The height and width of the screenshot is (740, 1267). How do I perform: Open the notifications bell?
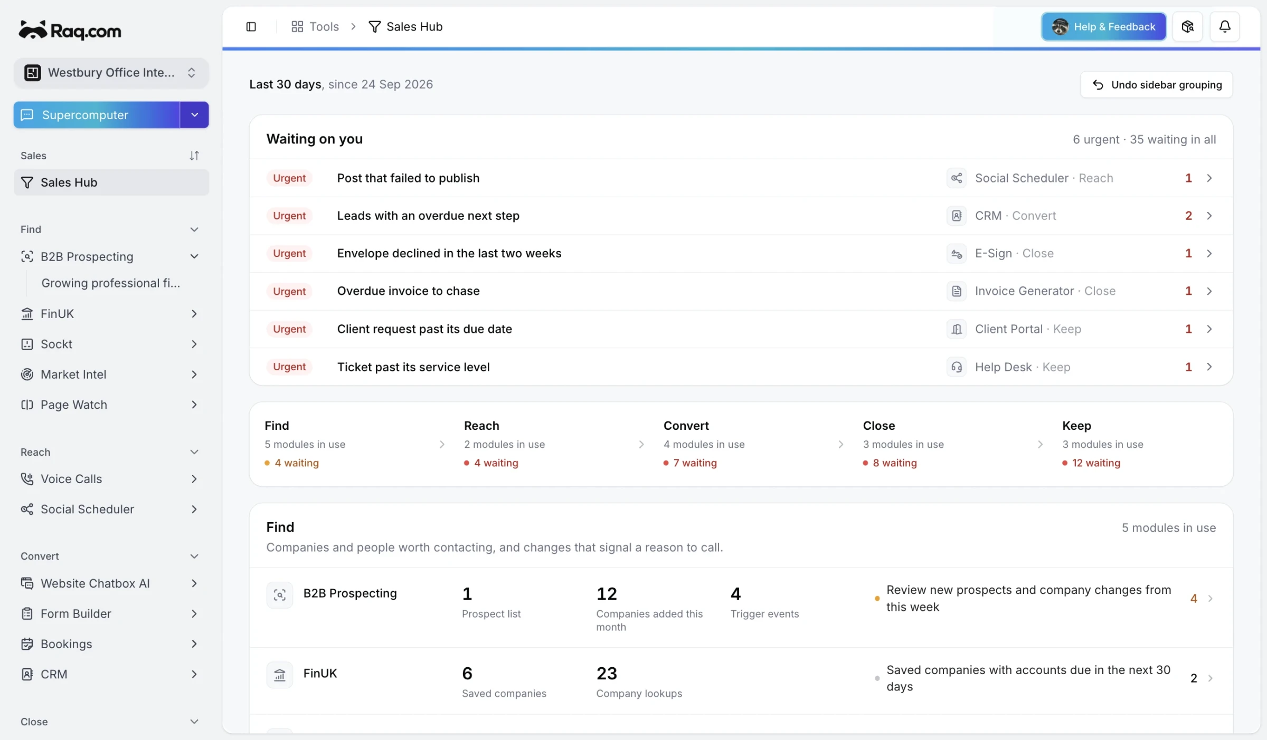point(1225,26)
